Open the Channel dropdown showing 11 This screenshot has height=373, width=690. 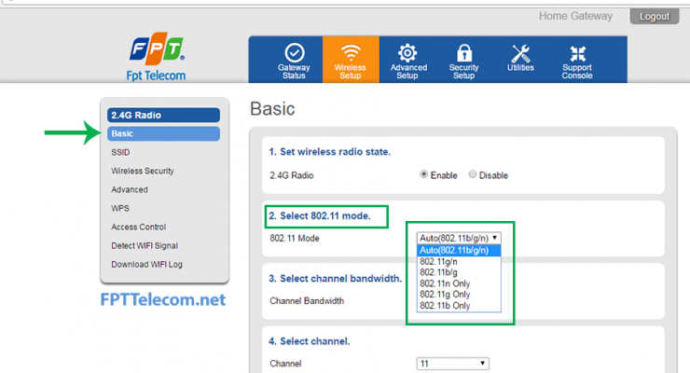coord(452,364)
